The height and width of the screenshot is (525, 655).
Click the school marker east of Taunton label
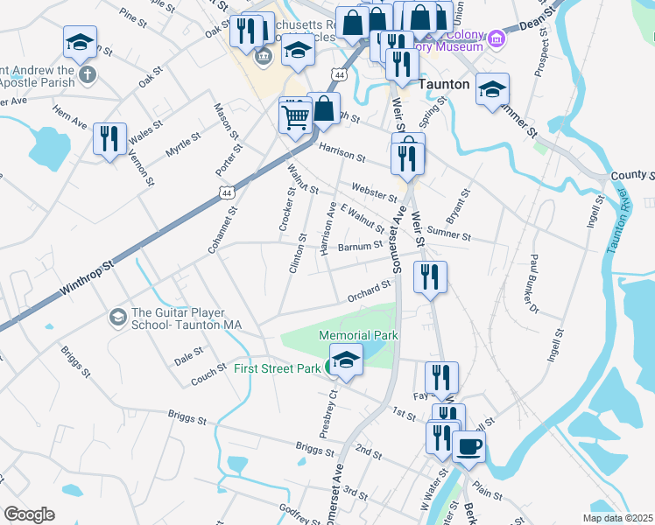492,92
